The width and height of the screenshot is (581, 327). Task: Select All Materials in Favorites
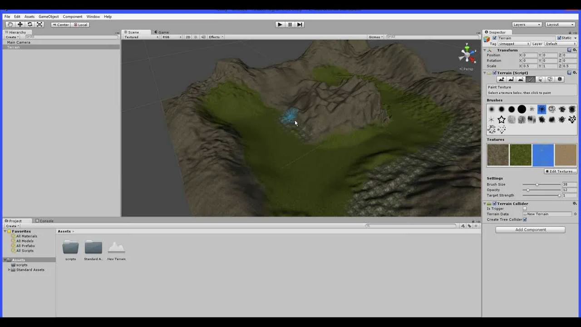pyautogui.click(x=27, y=236)
